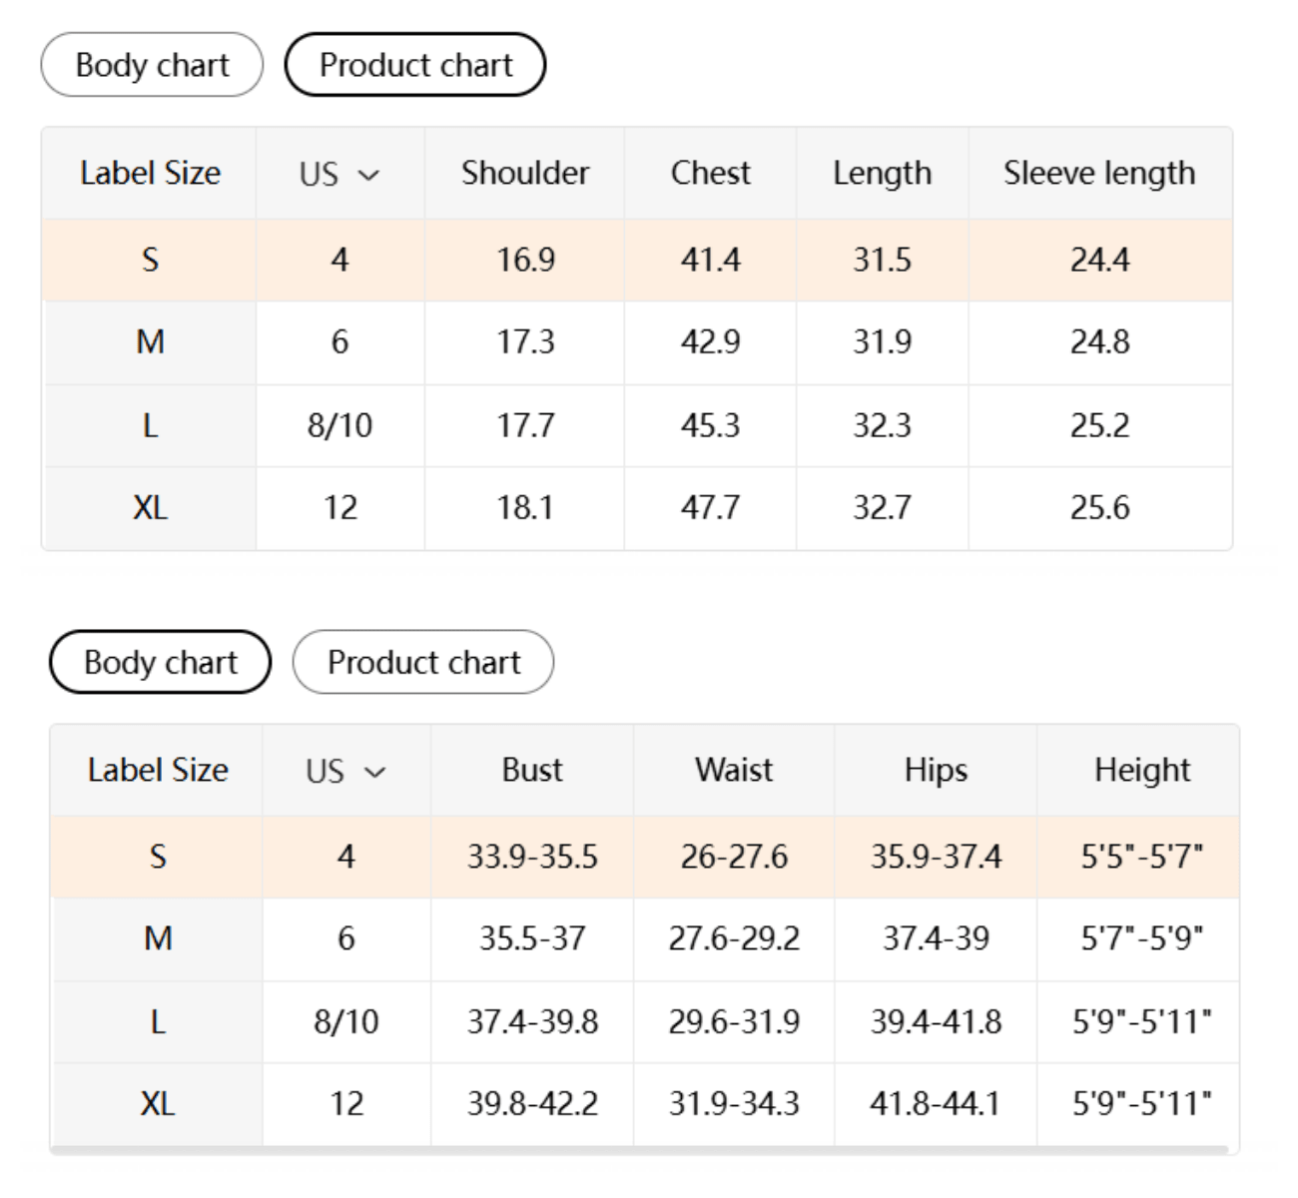This screenshot has height=1198, width=1298.
Task: Select the Product chart tab above the Shoulder table
Action: (x=415, y=66)
